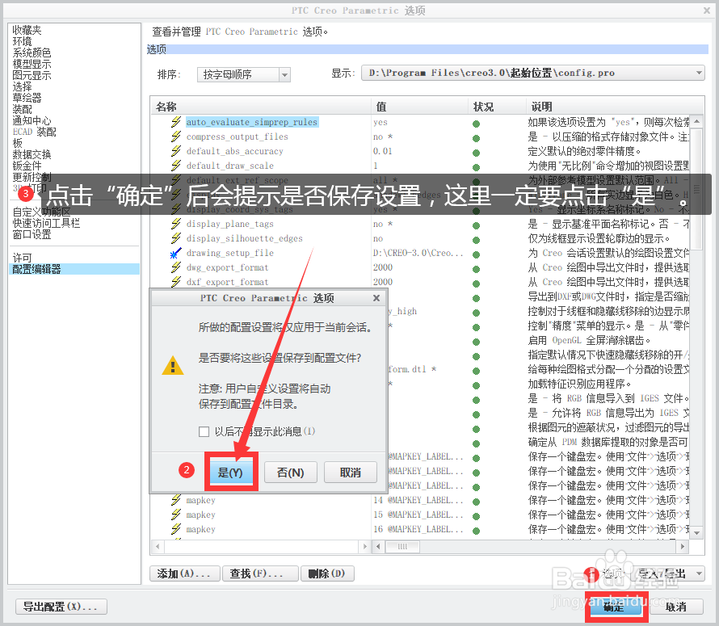Click the bottom-right 取消 button
This screenshot has width=719, height=626.
click(676, 607)
